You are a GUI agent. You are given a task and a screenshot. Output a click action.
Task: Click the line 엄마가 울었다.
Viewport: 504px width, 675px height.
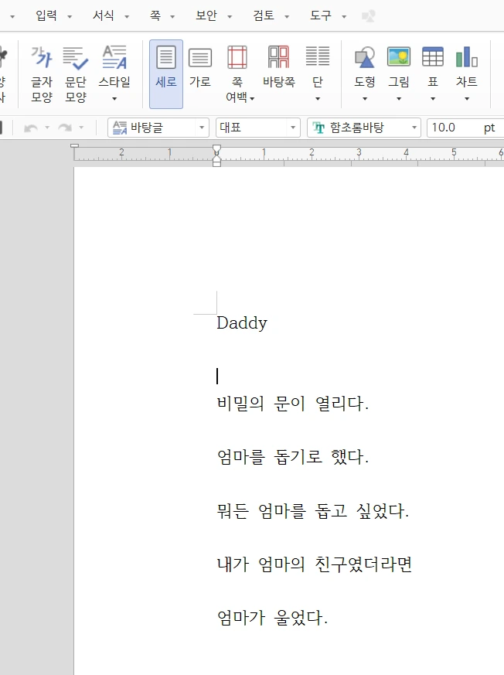(x=272, y=617)
